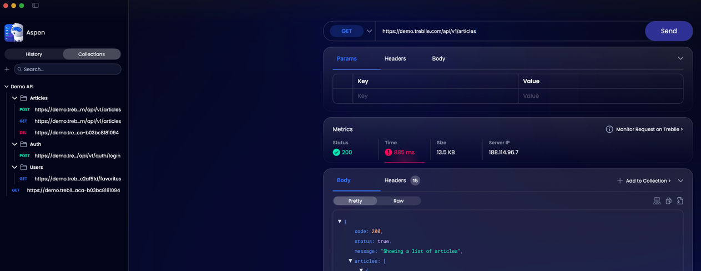Download response using file download icon
The width and height of the screenshot is (701, 271).
[x=680, y=201]
